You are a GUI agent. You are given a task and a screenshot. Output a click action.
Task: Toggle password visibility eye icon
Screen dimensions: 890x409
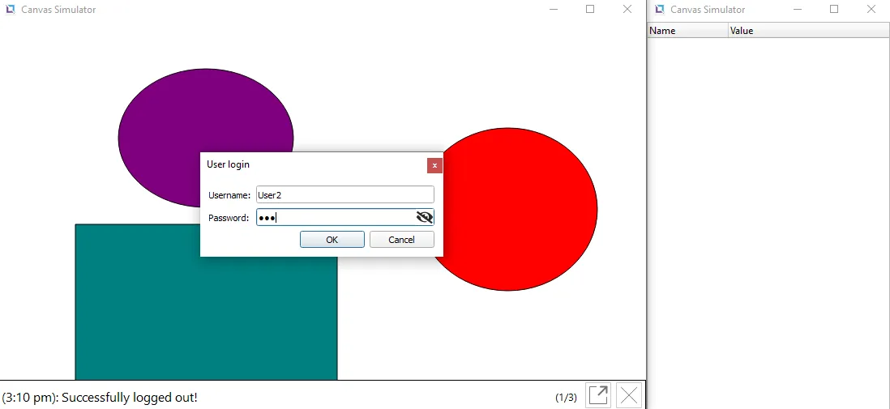pyautogui.click(x=424, y=217)
